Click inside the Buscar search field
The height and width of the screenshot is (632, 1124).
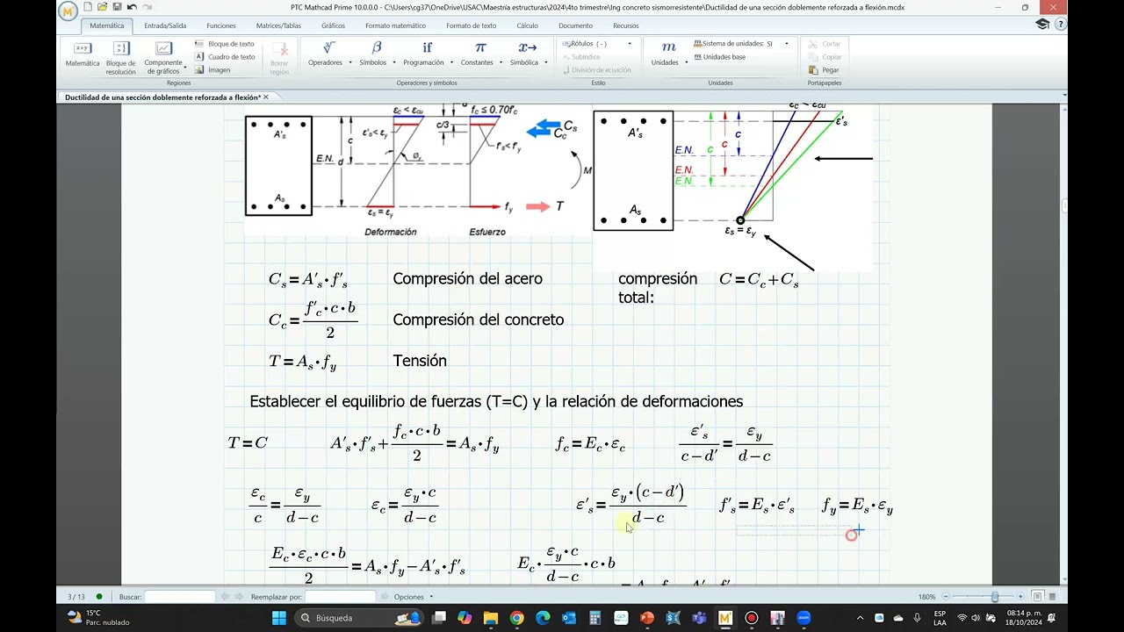(x=180, y=597)
